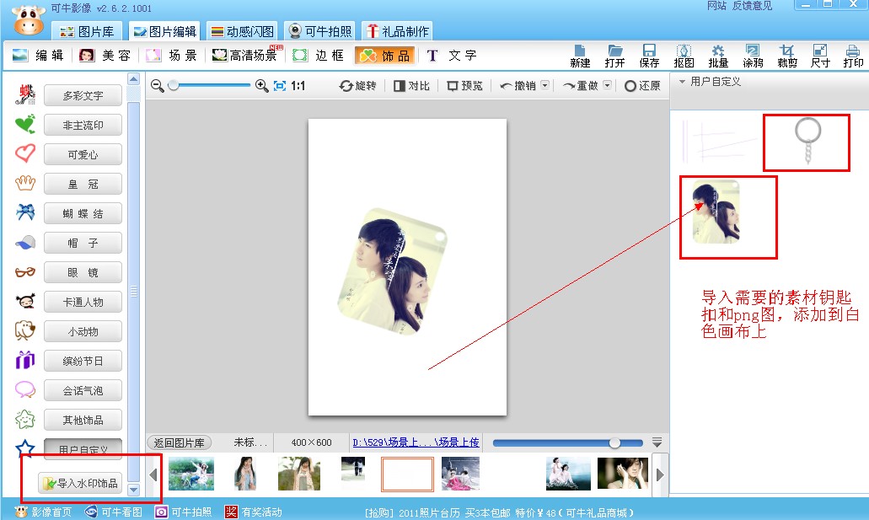Select the couple photo accessory thumbnail
The width and height of the screenshot is (869, 520).
coord(716,212)
